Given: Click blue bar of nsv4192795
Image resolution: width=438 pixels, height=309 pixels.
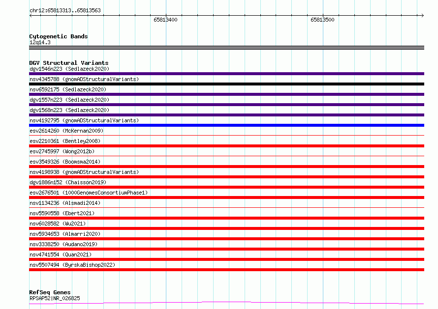Looking at the screenshot, I should (x=226, y=125).
